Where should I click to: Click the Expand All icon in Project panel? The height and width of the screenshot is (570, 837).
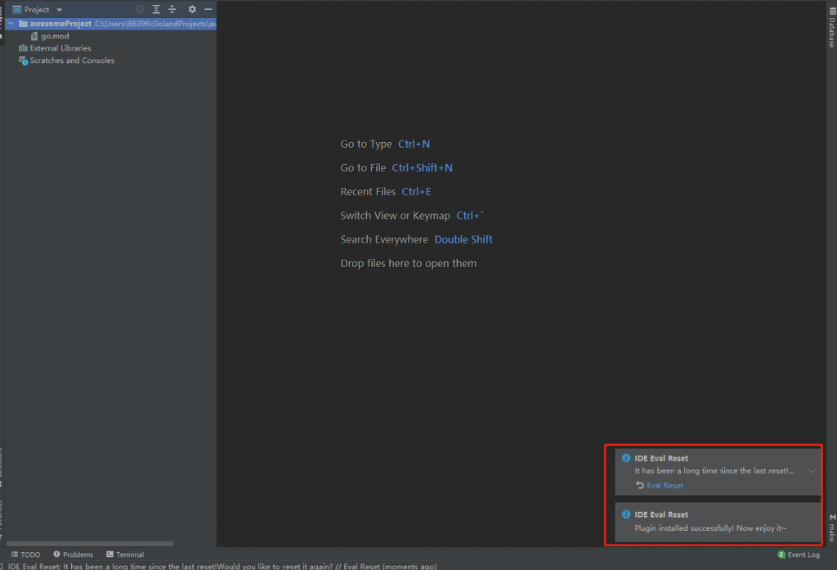point(156,9)
